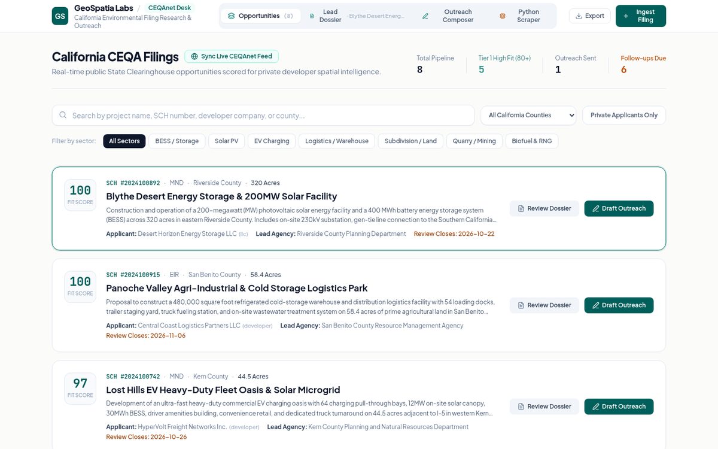Click Blythe fit score 100 badge
This screenshot has height=449, width=718.
[x=80, y=195]
